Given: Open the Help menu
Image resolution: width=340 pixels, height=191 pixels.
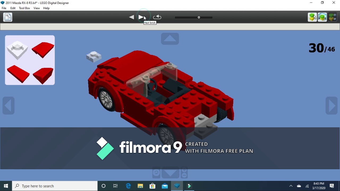Looking at the screenshot, I should click(x=46, y=8).
